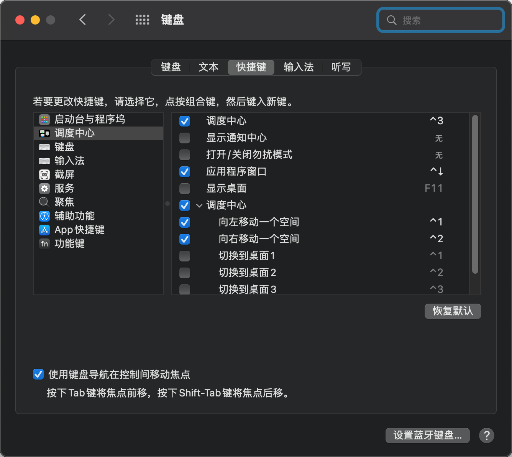Screen dimensions: 512x457
Task: Enable the Show Desktop (显示桌面) checkbox
Action: (185, 189)
